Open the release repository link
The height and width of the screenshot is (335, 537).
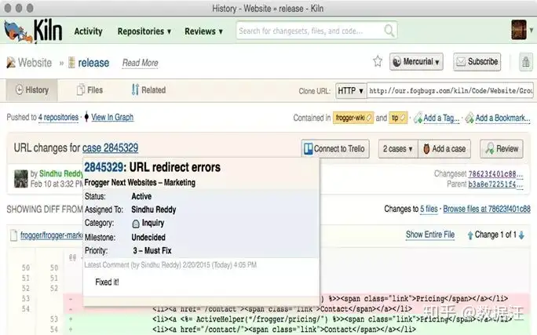click(x=93, y=63)
